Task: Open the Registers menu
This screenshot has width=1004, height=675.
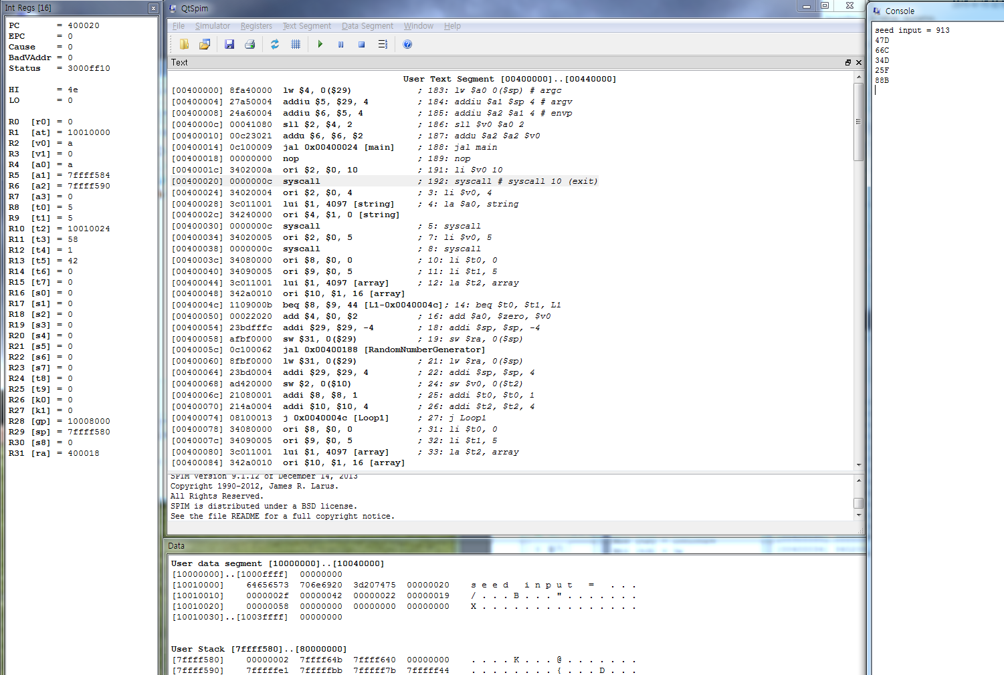Action: point(256,26)
